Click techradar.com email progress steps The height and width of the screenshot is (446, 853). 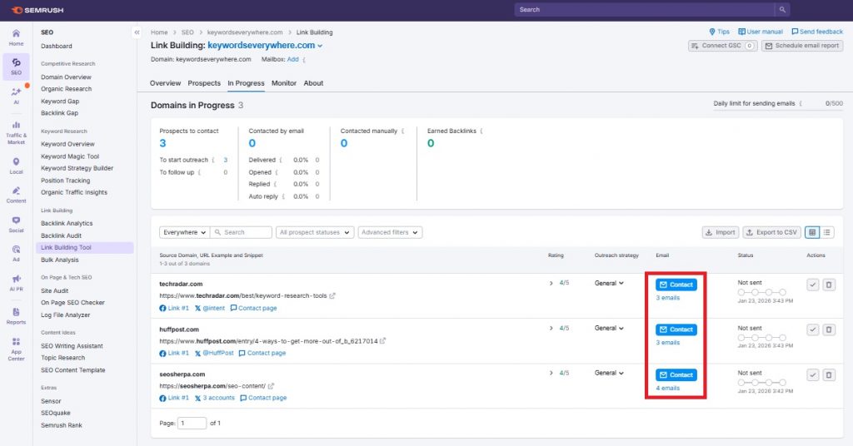tap(761, 292)
